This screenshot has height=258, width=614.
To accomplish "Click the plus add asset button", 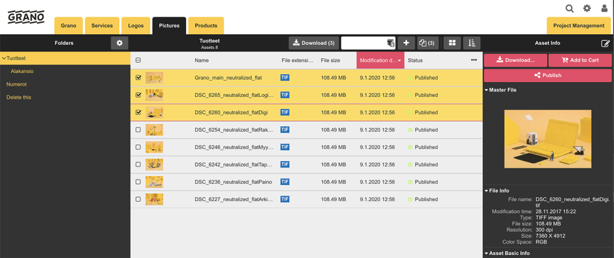I will click(406, 43).
